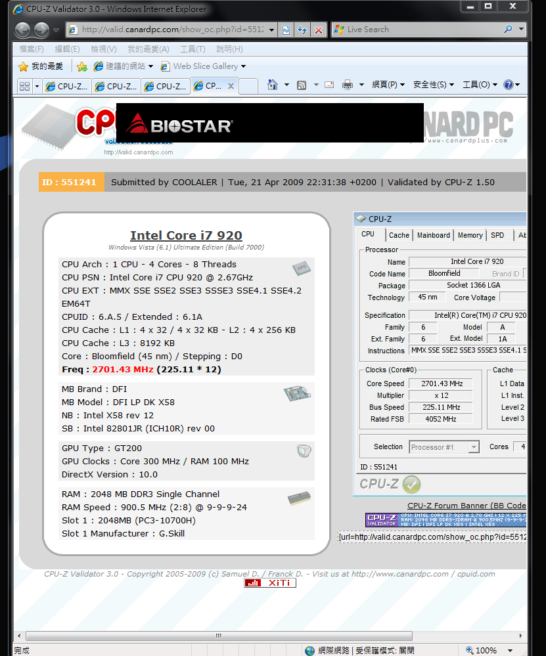Click the Refresh icon beside address bar
This screenshot has height=656, width=546.
(x=302, y=30)
